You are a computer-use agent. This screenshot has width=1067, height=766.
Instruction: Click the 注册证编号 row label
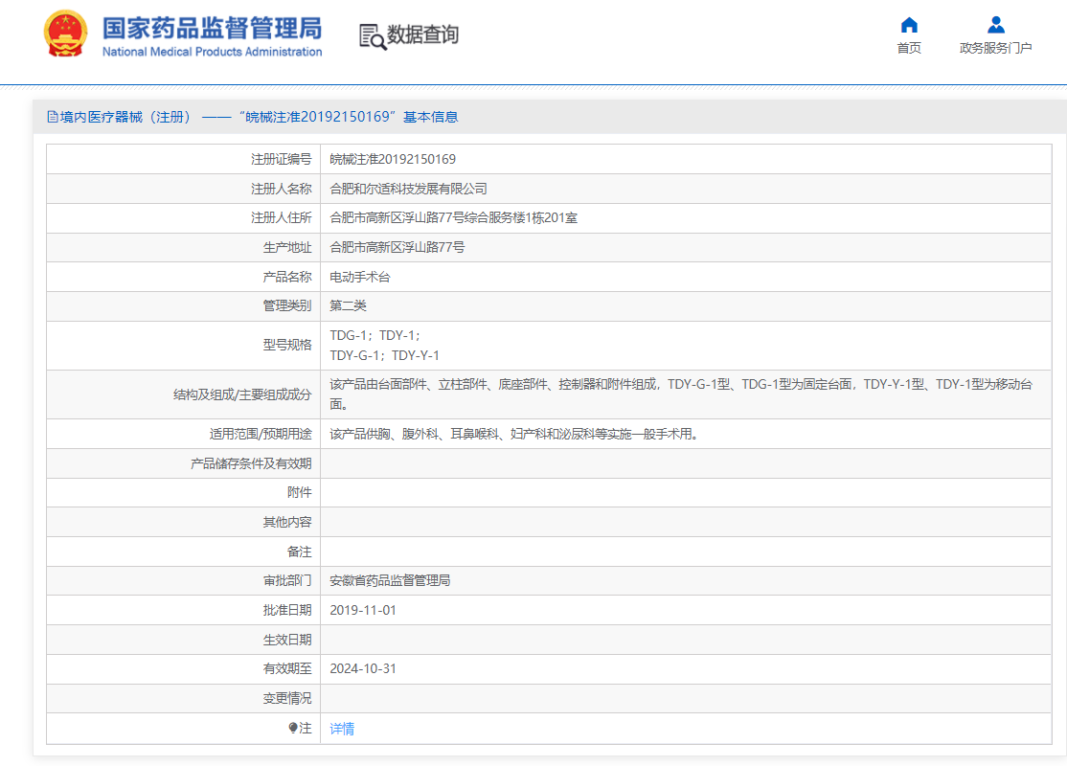point(281,159)
